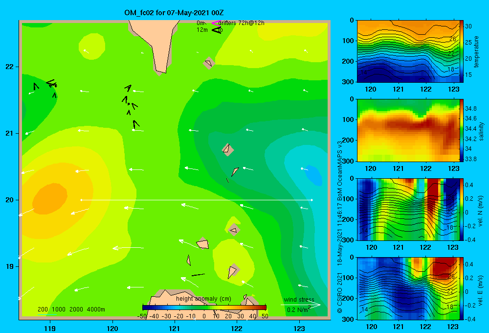Screen dimensions: 489x333
Task: Click the orange high anomaly center near 119°E
Action: 50,199
